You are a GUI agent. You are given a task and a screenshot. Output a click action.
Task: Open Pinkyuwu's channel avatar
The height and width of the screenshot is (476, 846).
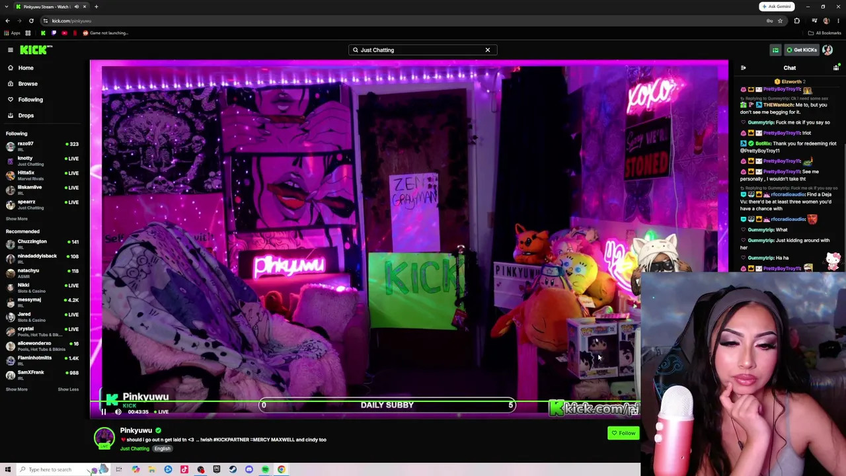104,438
